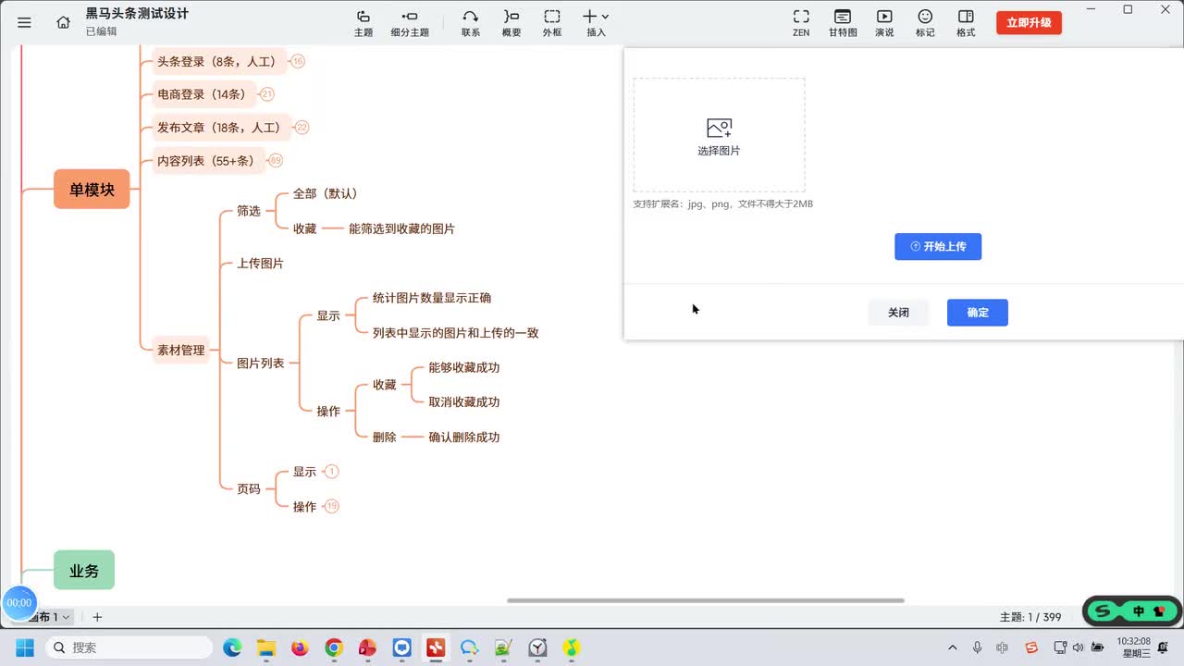The width and height of the screenshot is (1184, 666).
Task: Select the 素材管理 topic
Action: 180,350
